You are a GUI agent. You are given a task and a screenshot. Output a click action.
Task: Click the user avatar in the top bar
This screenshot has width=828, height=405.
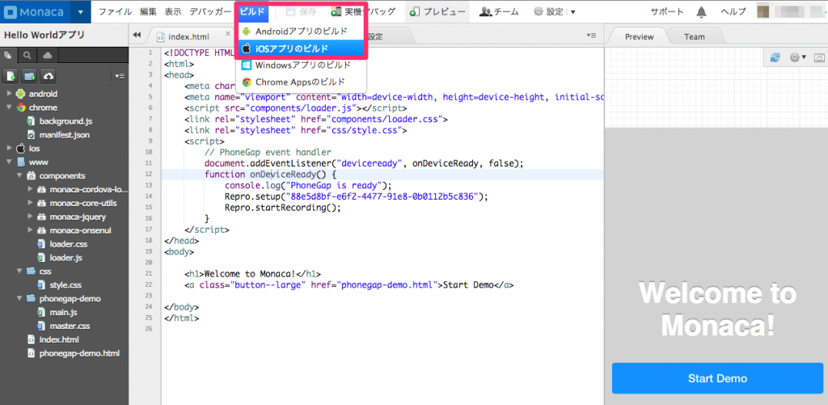[x=763, y=11]
